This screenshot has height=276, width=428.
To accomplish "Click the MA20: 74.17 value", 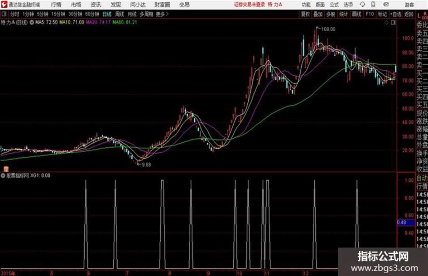I will (98, 22).
